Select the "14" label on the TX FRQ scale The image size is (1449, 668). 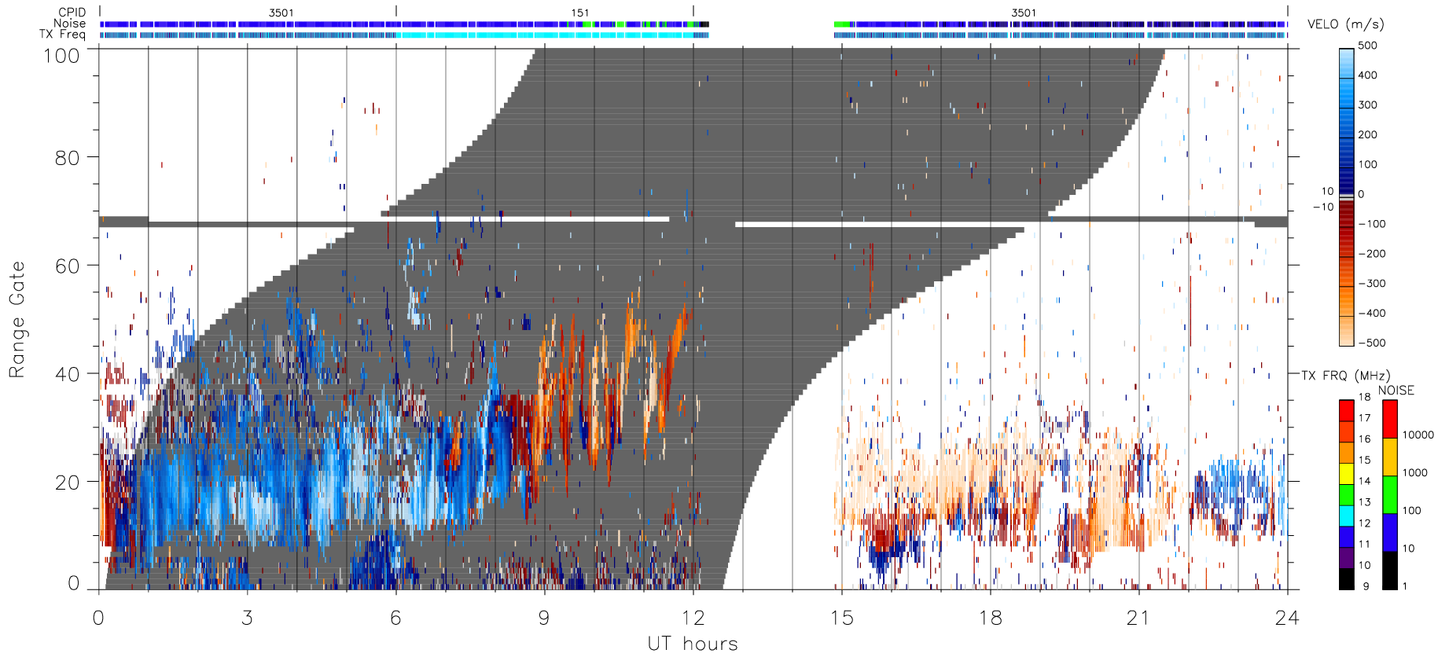[1364, 481]
